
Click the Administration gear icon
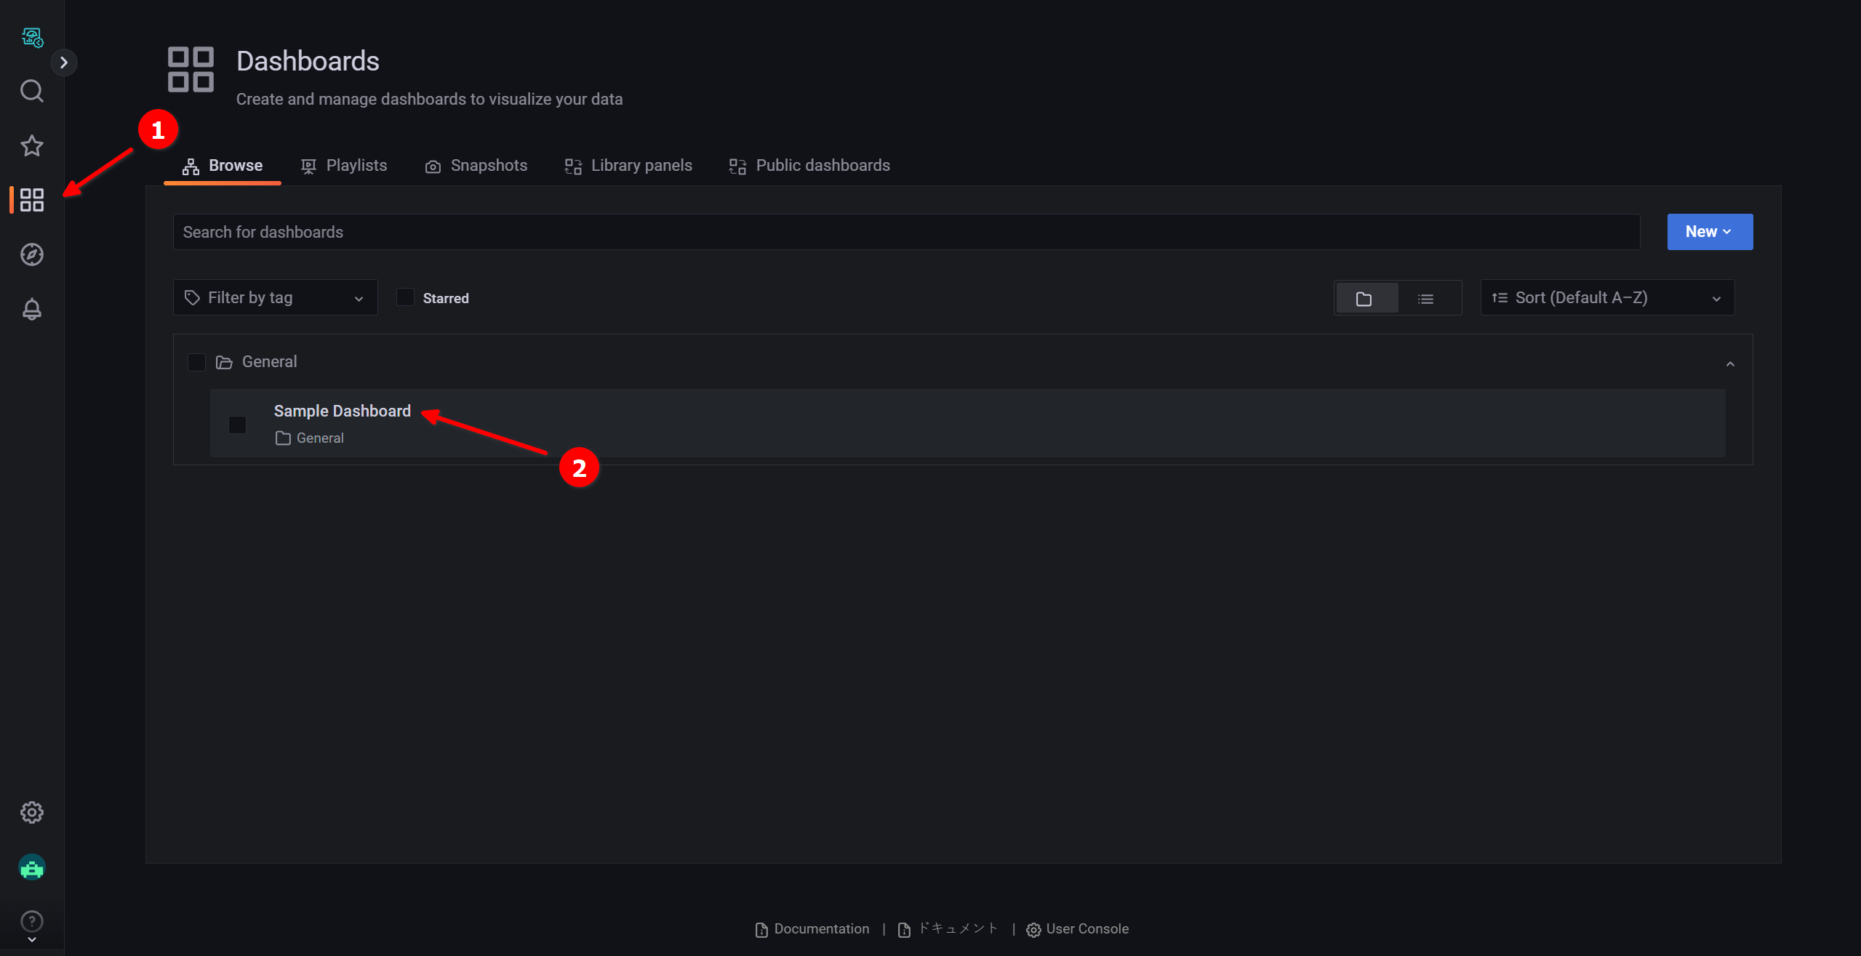click(33, 812)
